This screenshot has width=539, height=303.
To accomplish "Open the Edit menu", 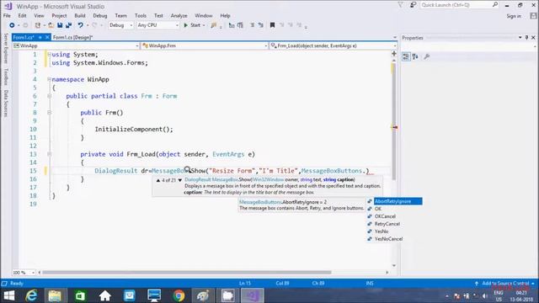I will [x=23, y=15].
